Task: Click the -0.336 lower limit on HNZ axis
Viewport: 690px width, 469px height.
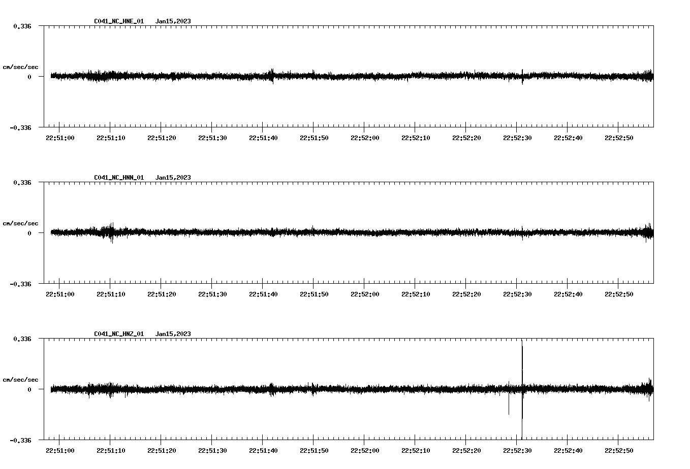Action: [x=20, y=440]
